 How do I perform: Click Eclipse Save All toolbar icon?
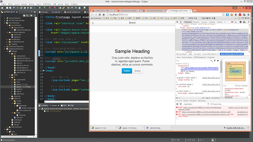tap(10, 8)
